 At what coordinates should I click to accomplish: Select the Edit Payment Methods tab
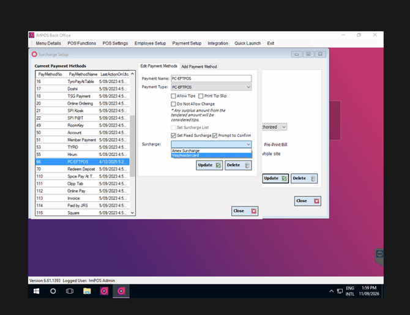click(158, 66)
